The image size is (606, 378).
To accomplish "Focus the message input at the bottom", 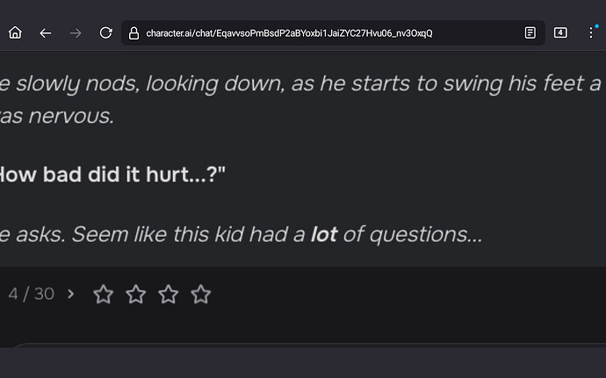I will [309, 346].
